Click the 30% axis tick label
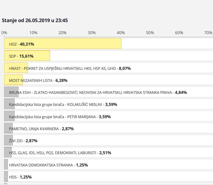213x185 pixels. click(x=91, y=33)
